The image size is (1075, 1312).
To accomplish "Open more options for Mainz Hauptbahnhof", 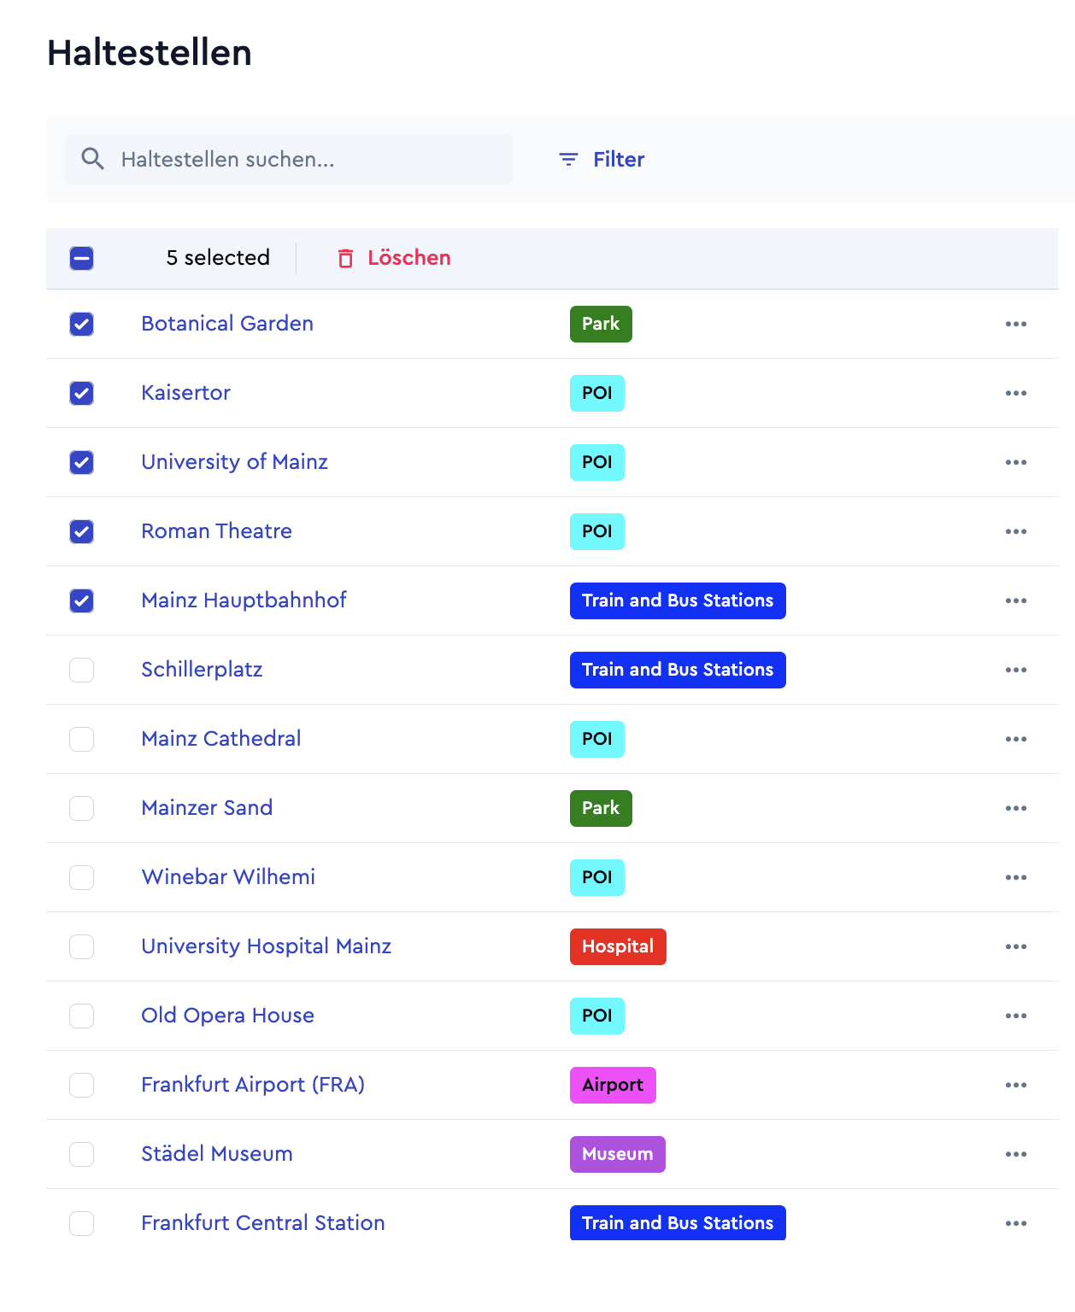I will (x=1016, y=600).
